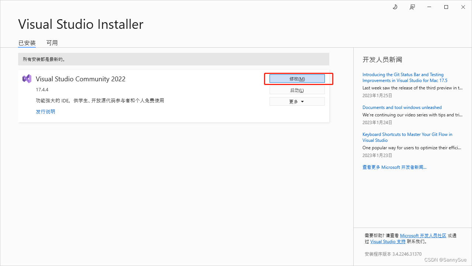Click the installer version 3.4.2246.31370 text

(393, 254)
